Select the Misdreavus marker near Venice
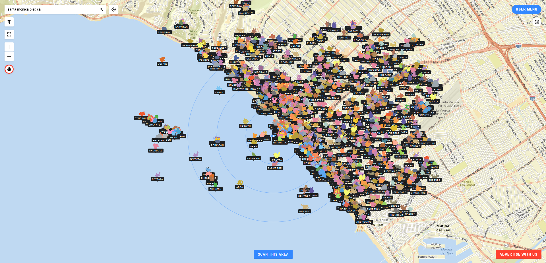Viewport: 546px width, 263px height. pos(363,219)
